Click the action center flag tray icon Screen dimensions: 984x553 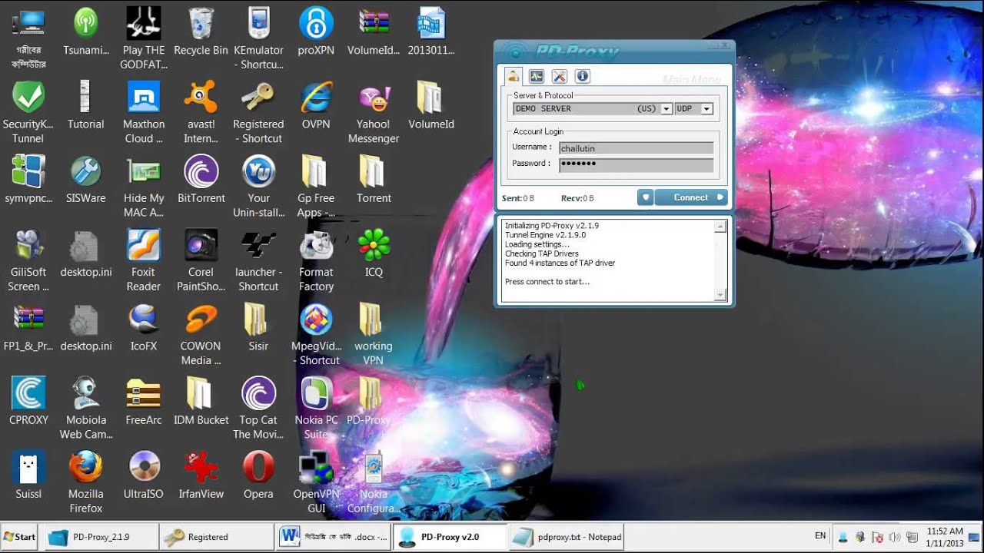coord(877,537)
